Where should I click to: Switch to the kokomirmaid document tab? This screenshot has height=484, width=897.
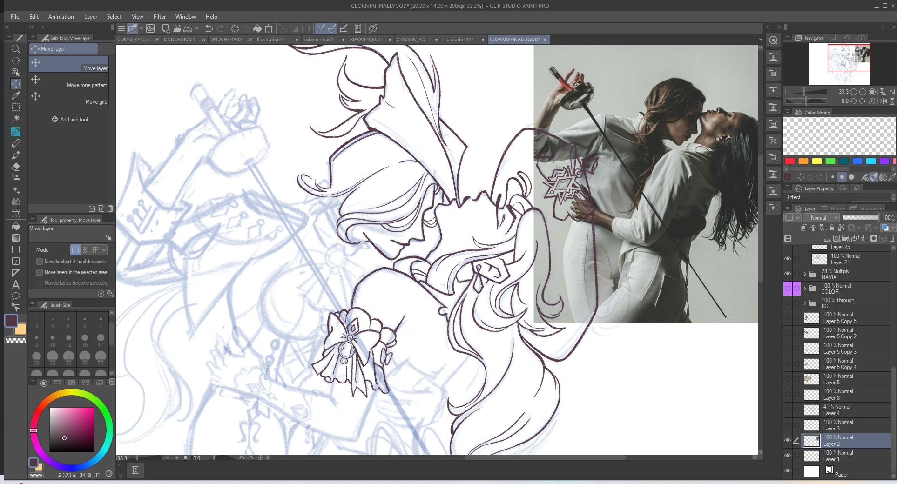coord(318,40)
